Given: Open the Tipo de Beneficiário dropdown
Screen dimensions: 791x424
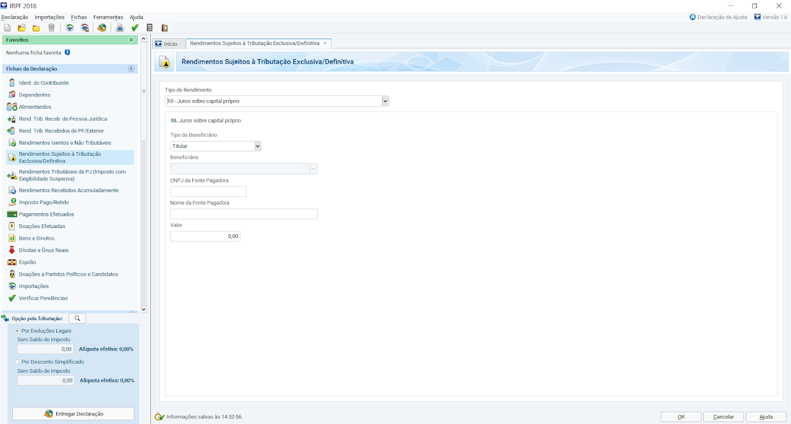Looking at the screenshot, I should click(x=258, y=146).
